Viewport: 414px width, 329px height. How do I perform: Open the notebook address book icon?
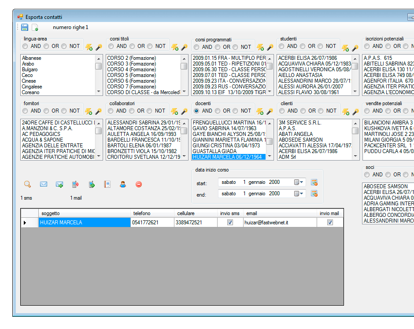107,184
